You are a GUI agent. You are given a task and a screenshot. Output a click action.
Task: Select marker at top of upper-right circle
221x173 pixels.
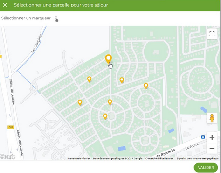tap(146, 86)
